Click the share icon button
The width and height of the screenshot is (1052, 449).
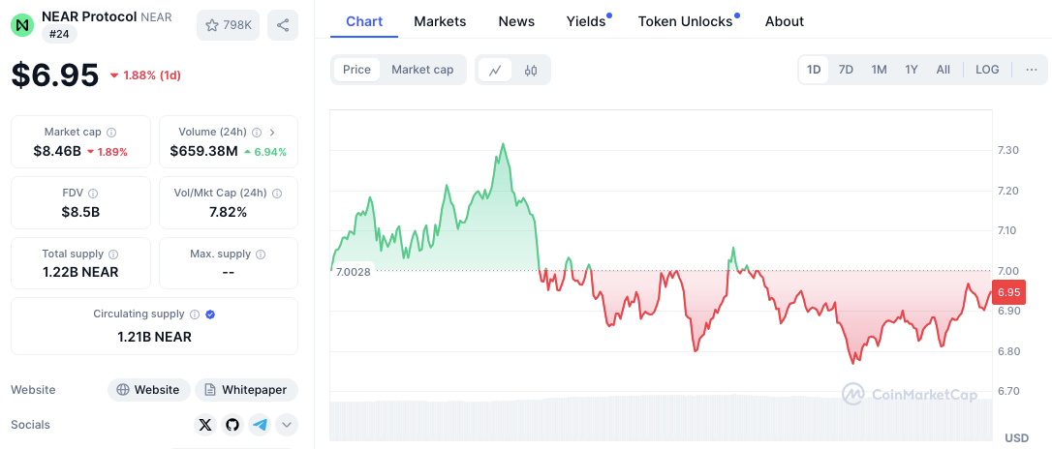coord(283,25)
